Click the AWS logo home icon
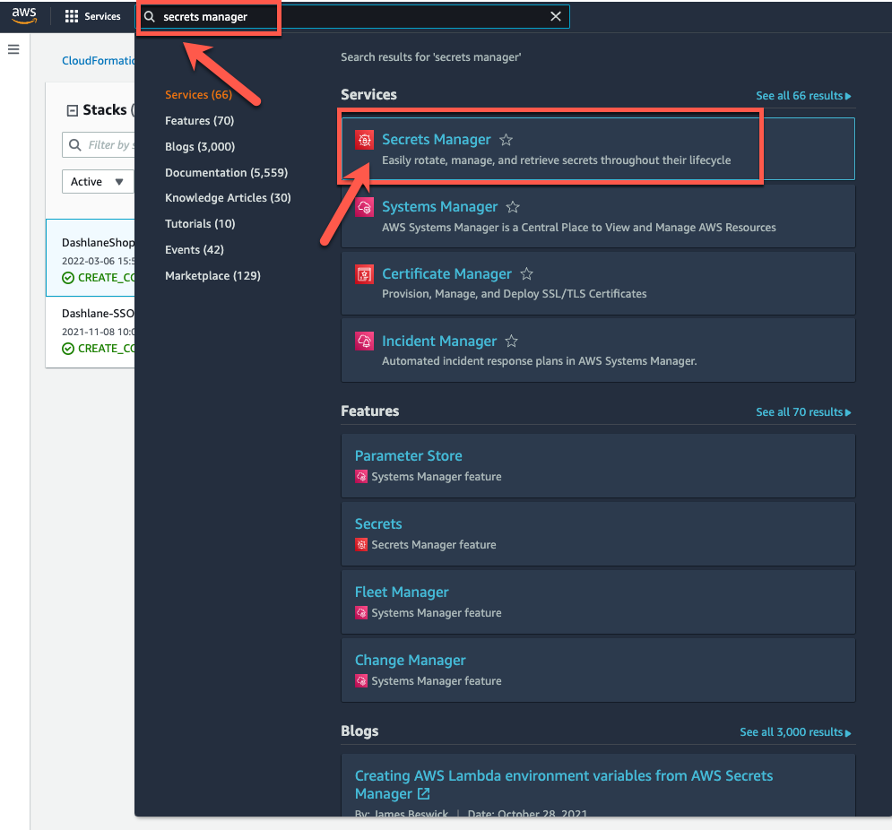The height and width of the screenshot is (830, 892). (24, 16)
